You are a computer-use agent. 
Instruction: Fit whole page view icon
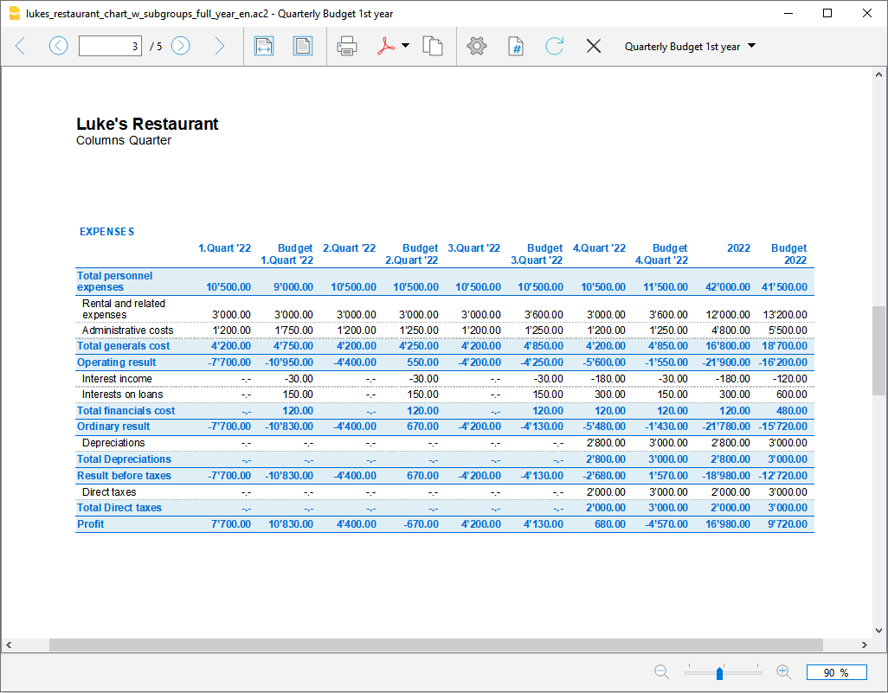tap(302, 47)
